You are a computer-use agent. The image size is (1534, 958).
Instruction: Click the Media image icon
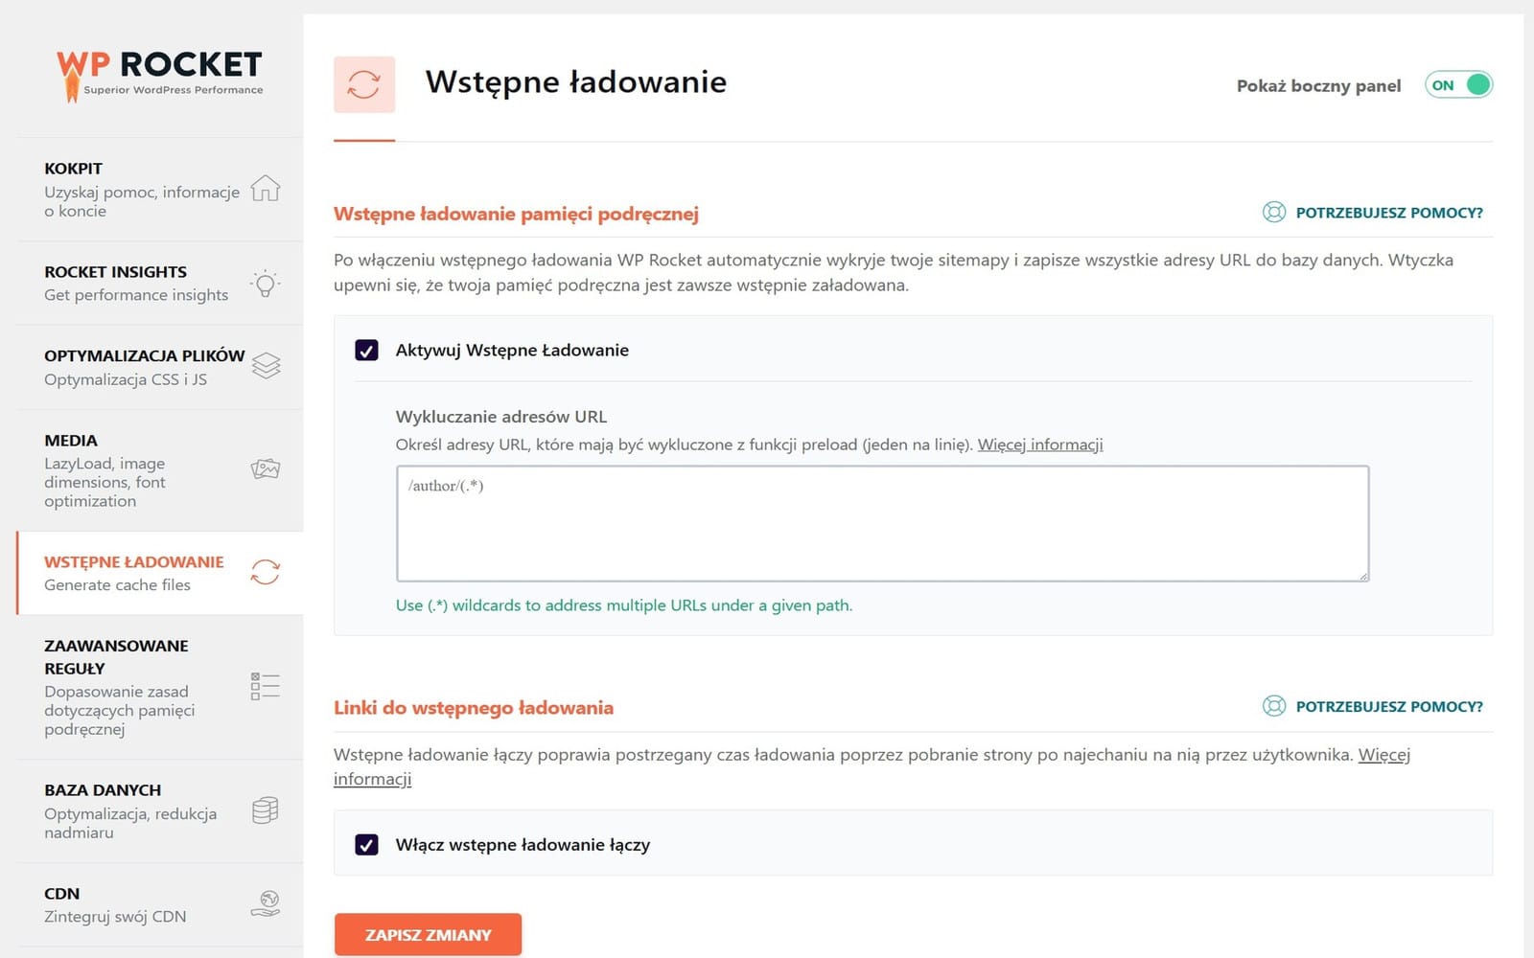[x=266, y=469]
